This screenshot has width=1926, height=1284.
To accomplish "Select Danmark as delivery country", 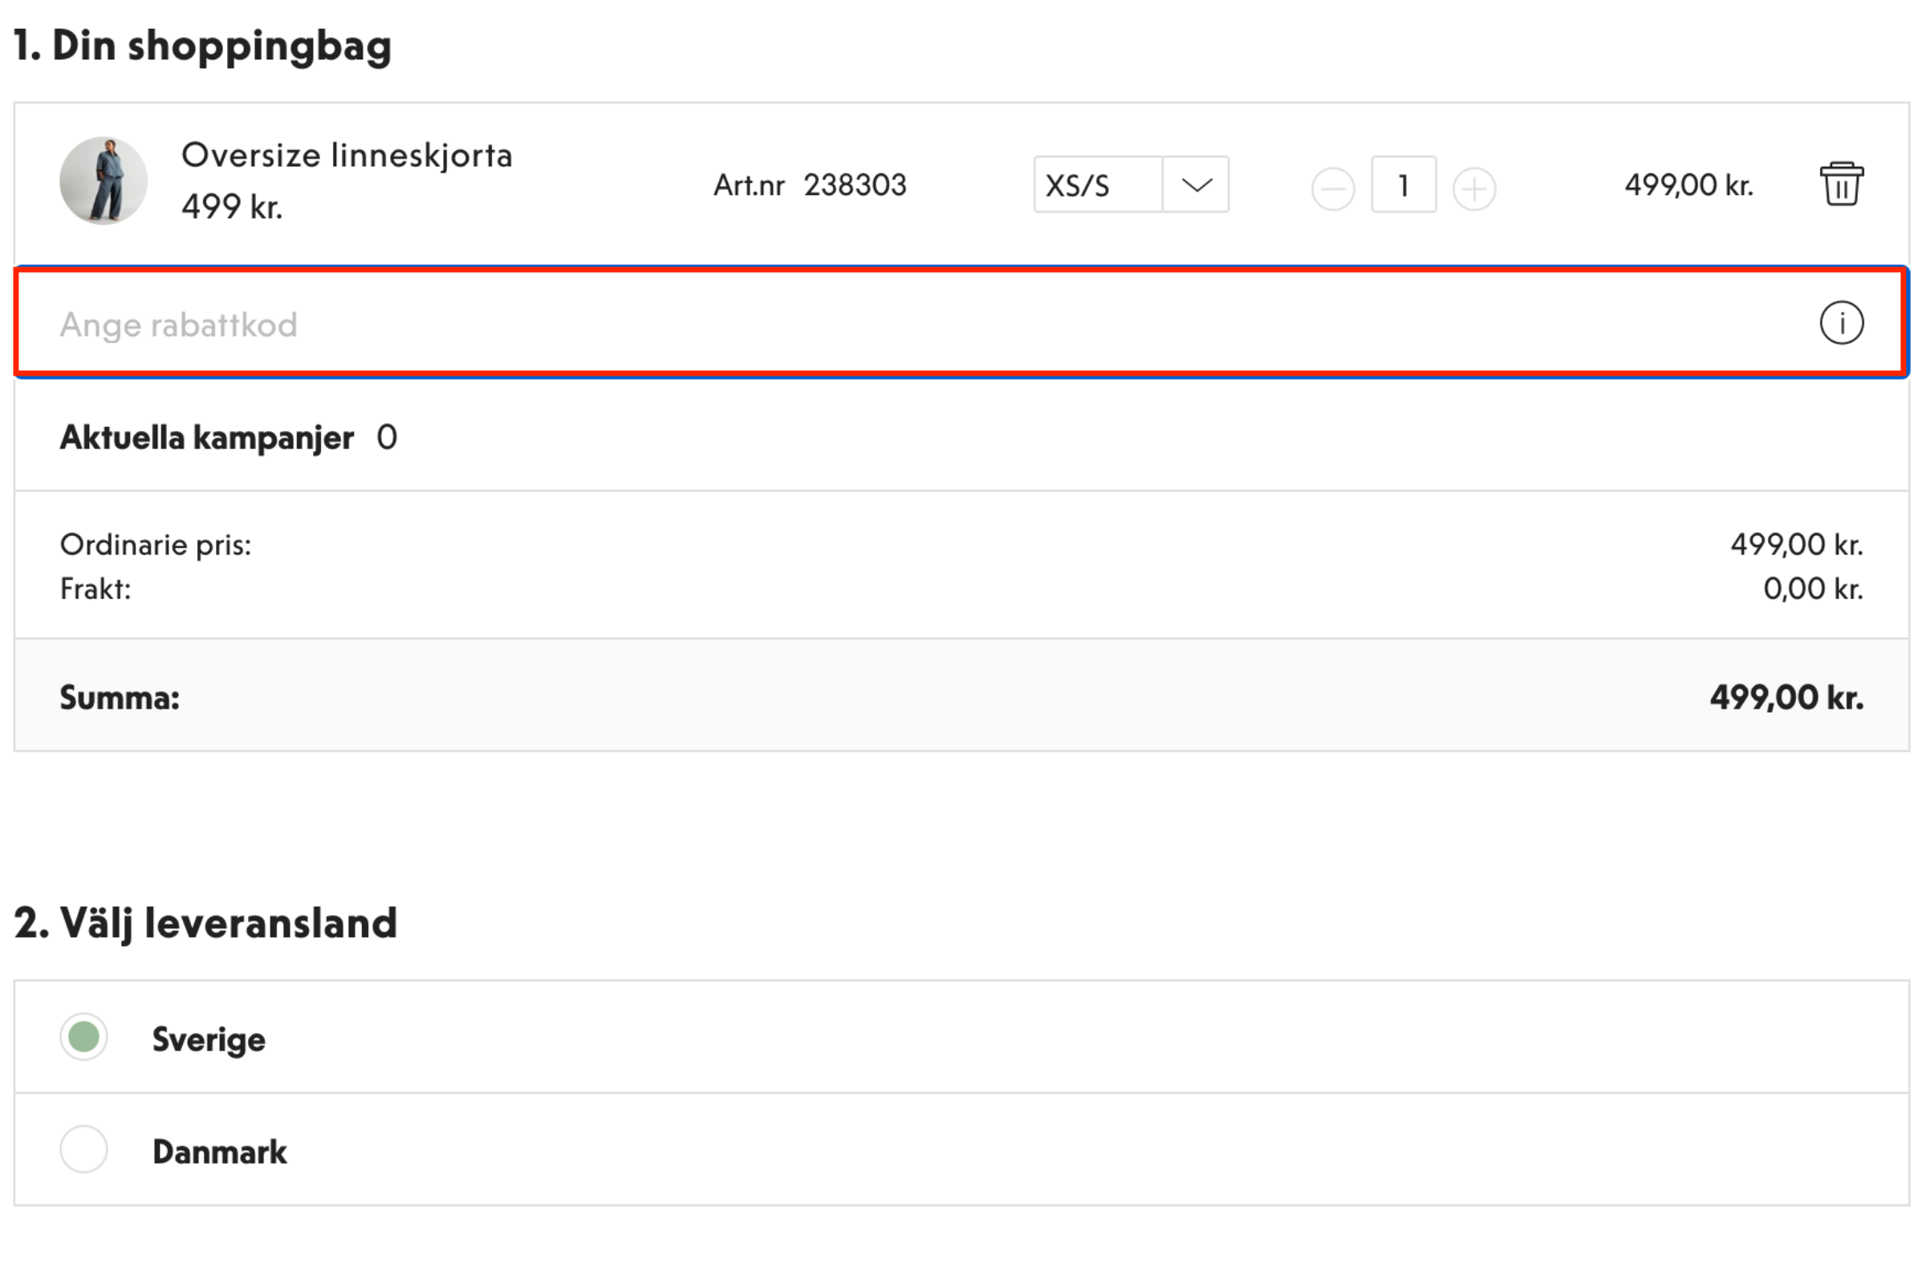I will coord(83,1150).
